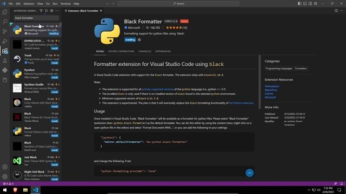Follow the Python extension link

[242, 103]
